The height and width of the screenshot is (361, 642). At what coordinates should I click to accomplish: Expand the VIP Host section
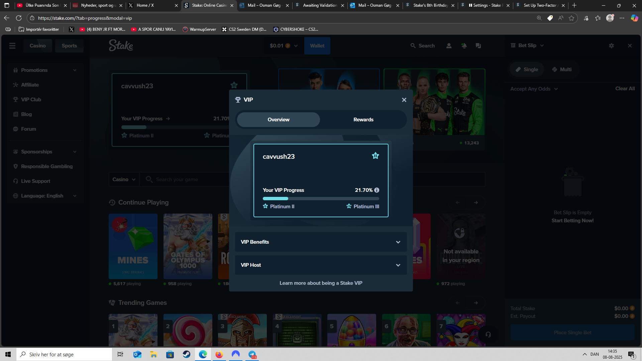click(x=321, y=265)
